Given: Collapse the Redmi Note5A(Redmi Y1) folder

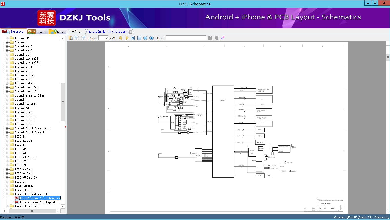Looking at the screenshot, I should click(7, 194).
